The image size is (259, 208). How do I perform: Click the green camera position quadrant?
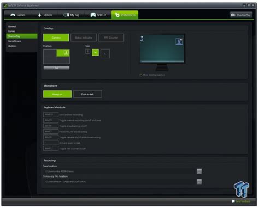(63, 53)
